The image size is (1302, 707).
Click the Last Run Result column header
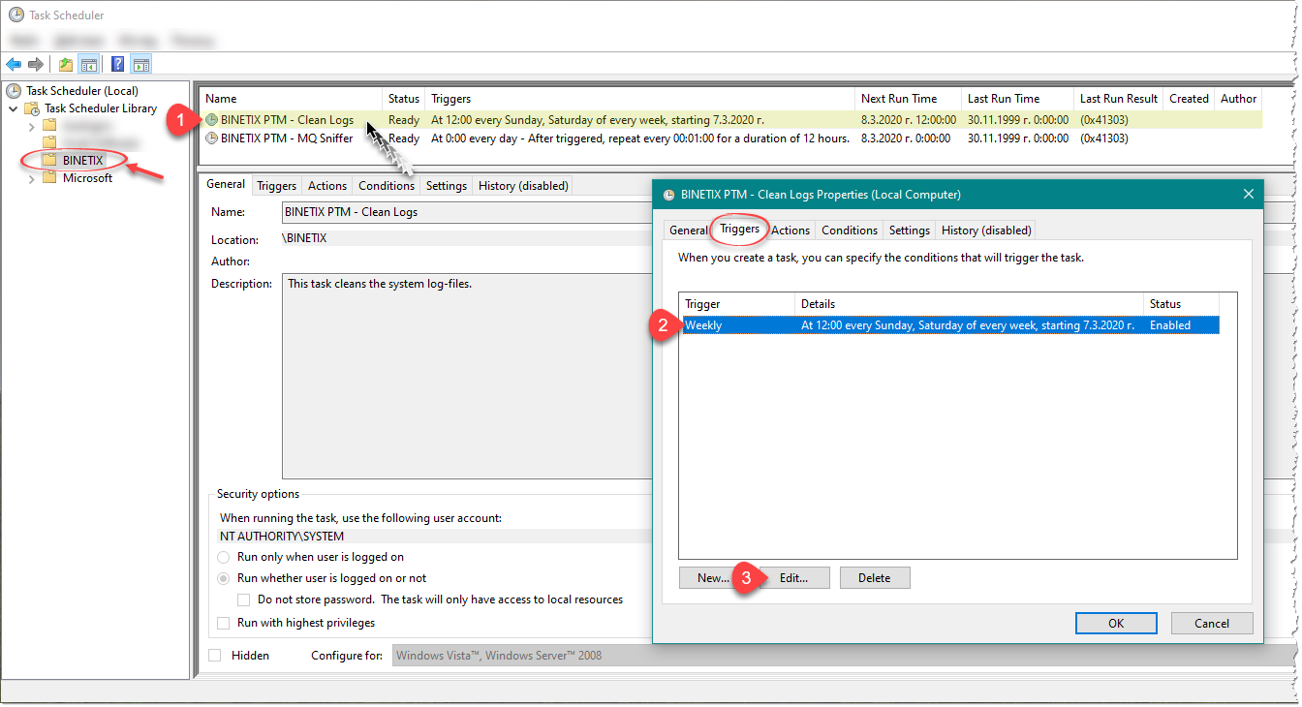(1119, 99)
